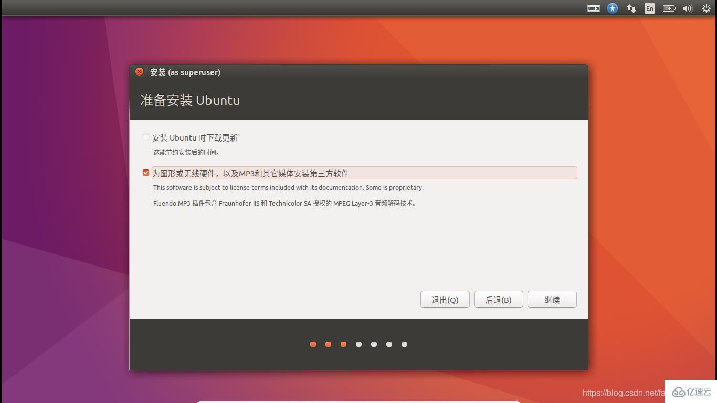Open the on-screen keyboard indicator in top panel
This screenshot has height=403, width=717.
coord(594,8)
